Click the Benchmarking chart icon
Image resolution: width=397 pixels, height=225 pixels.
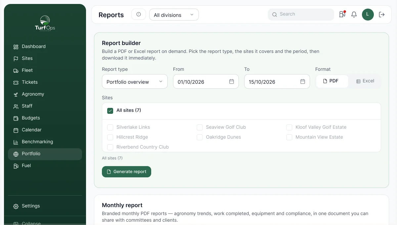(x=16, y=142)
